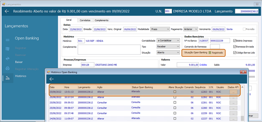
Task: Switch to the Complemento tab
Action: 101,20
